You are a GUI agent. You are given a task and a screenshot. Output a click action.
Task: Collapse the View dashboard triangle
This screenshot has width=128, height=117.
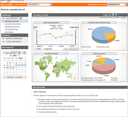[x=3, y=18]
